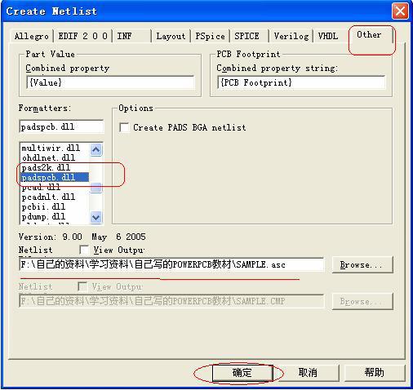The width and height of the screenshot is (413, 390).
Task: Open the EDIF 2 0 0 tab
Action: (82, 36)
